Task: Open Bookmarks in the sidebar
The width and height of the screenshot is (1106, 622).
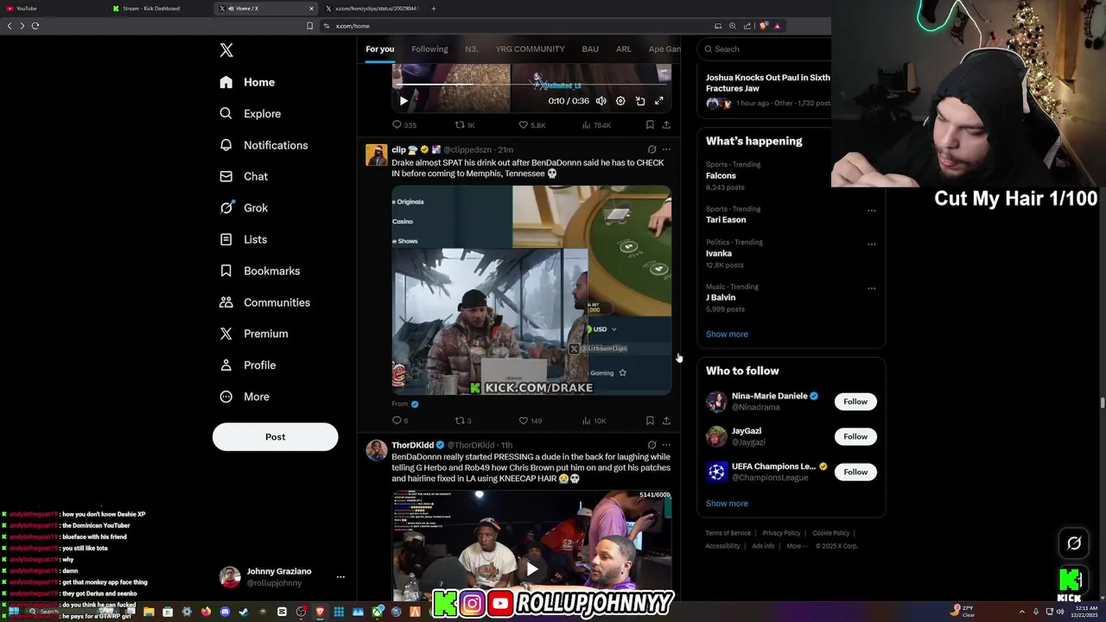Action: coord(259,270)
